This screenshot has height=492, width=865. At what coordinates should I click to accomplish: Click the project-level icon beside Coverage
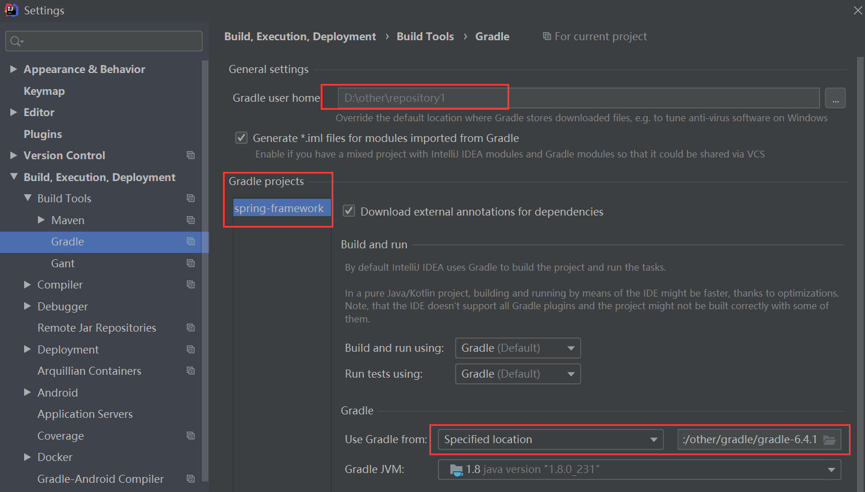click(191, 436)
